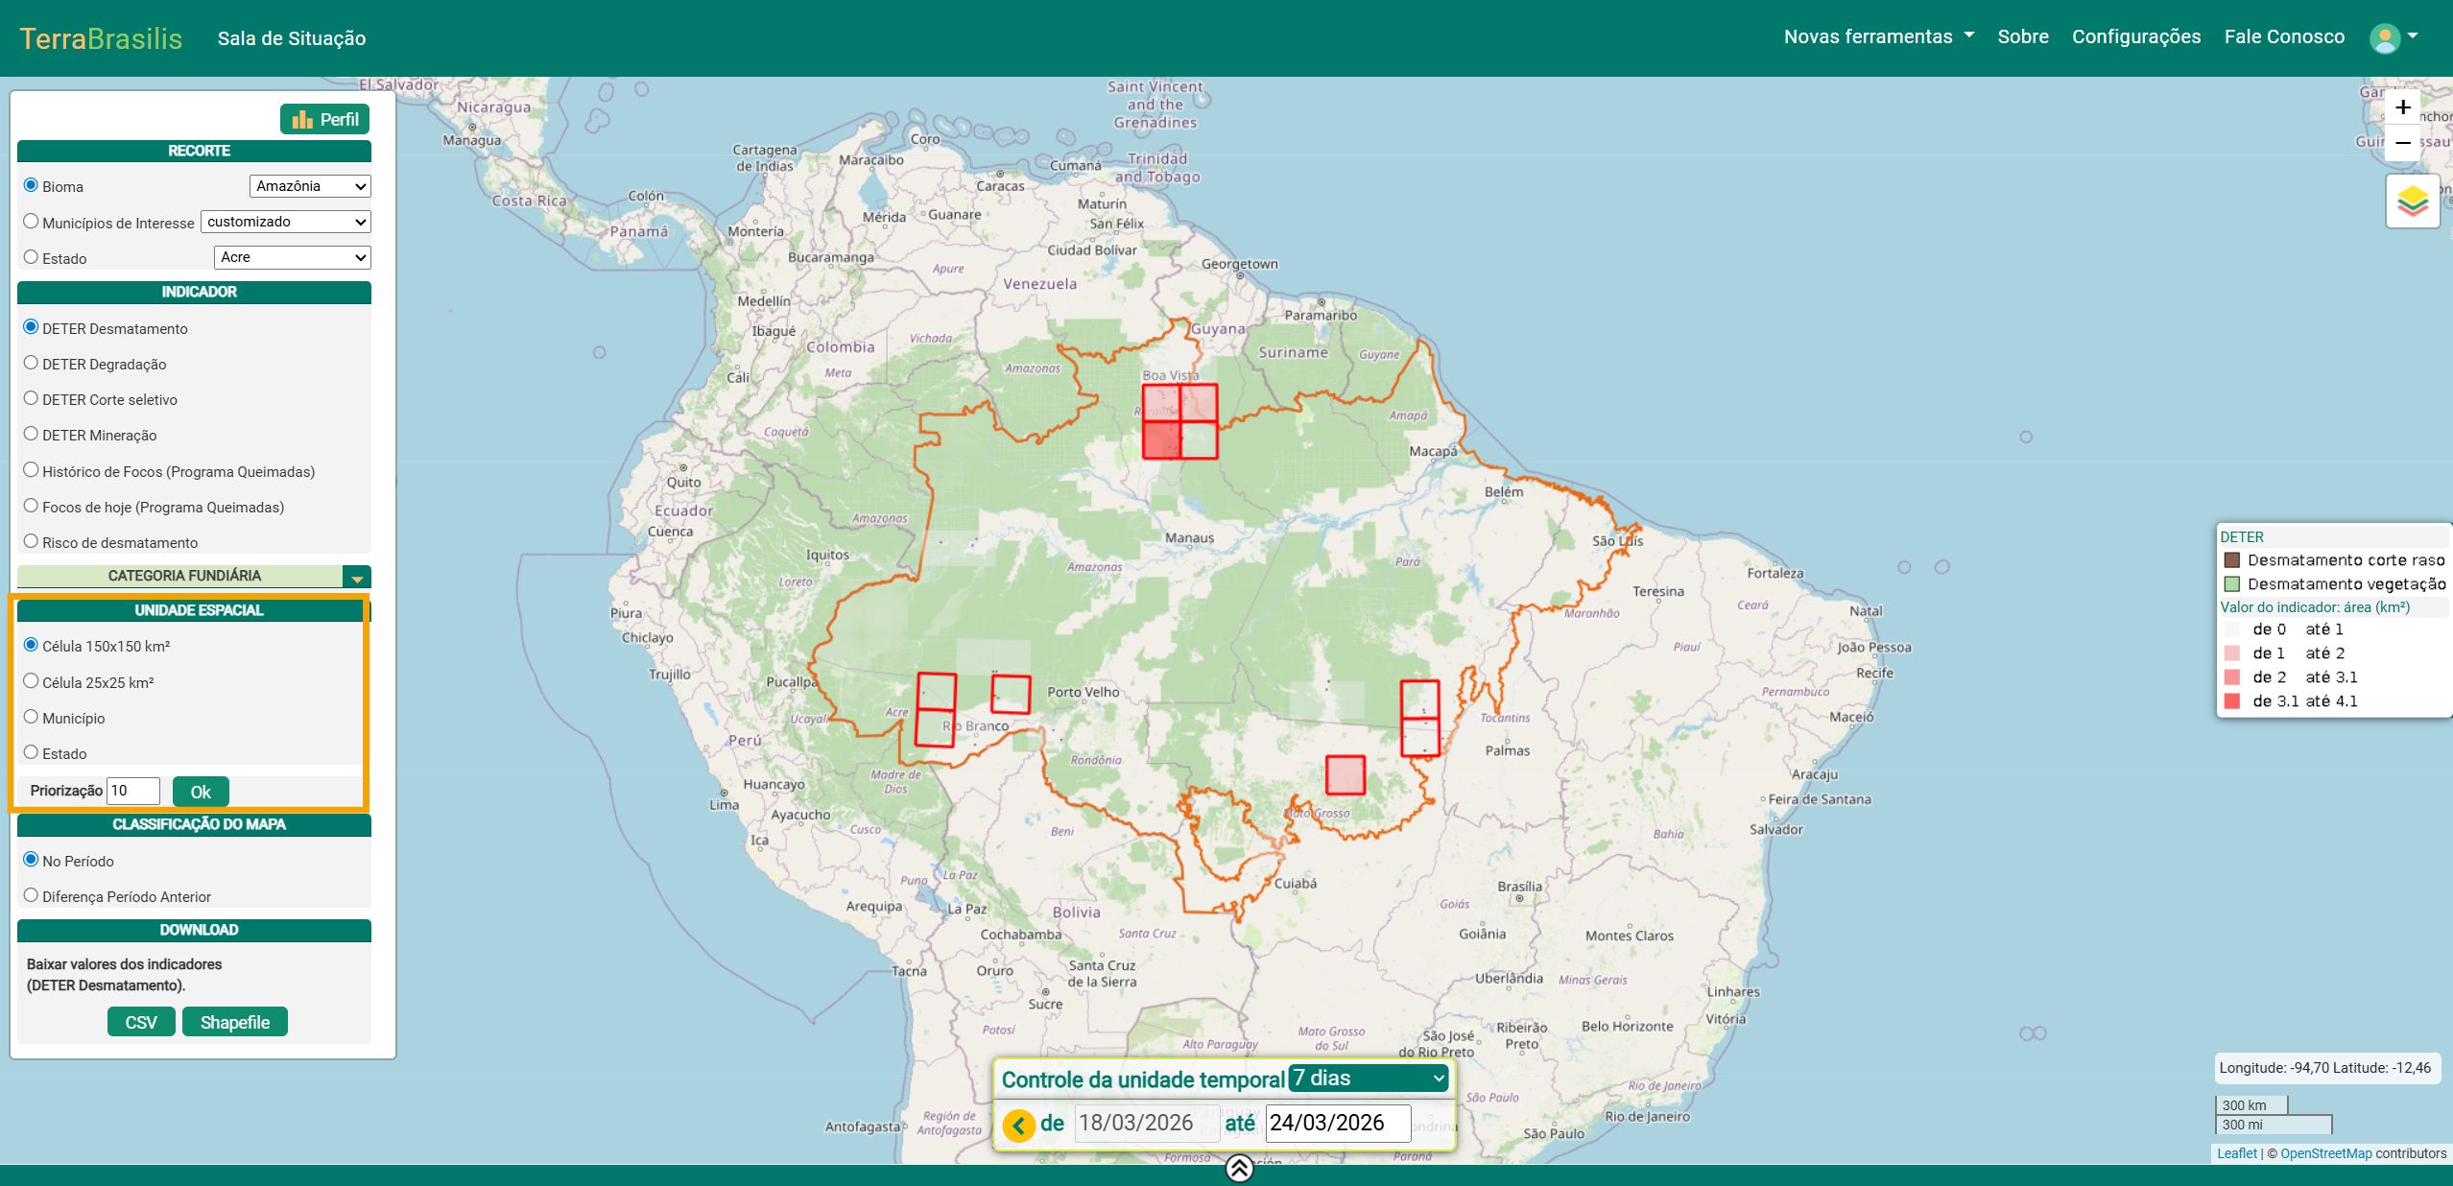The height and width of the screenshot is (1186, 2453).
Task: Click the bar chart icon on Perfil
Action: coord(302,120)
